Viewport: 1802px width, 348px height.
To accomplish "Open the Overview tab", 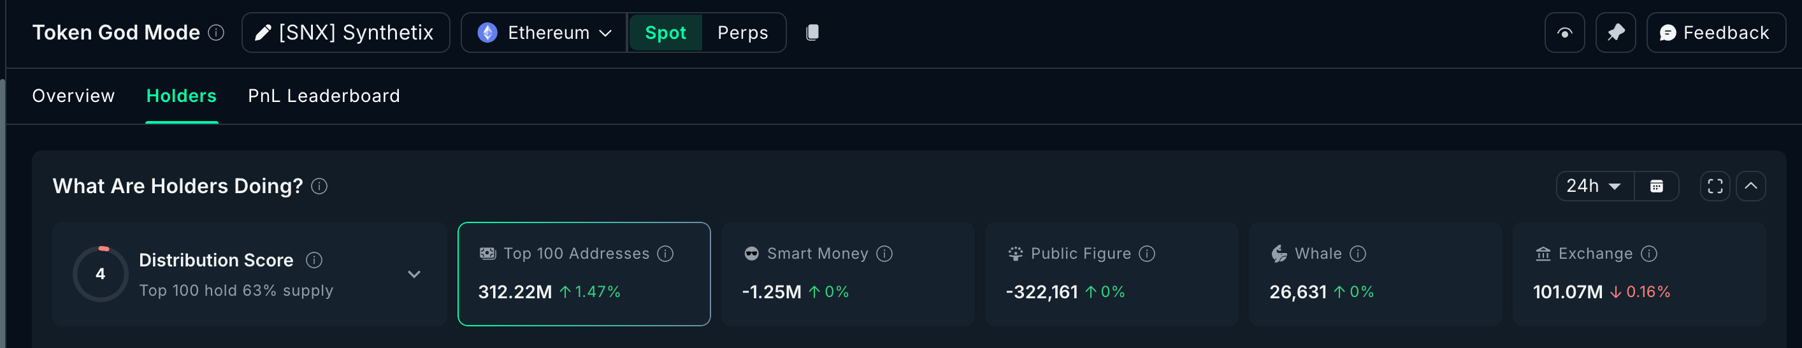I will coord(73,96).
